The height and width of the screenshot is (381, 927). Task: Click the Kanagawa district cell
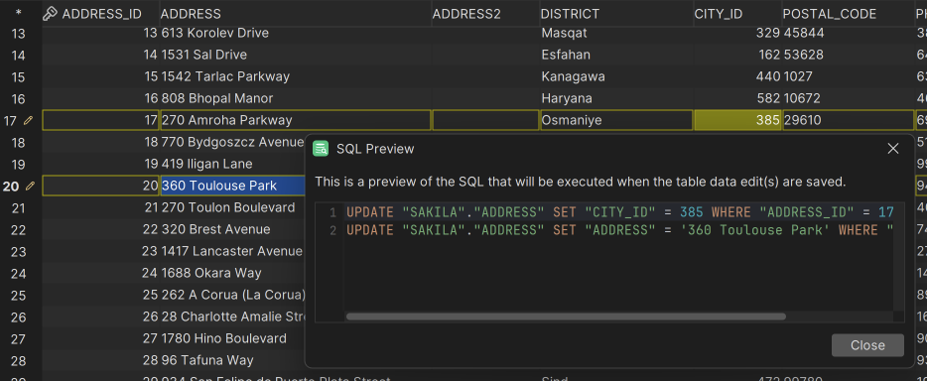coord(616,76)
